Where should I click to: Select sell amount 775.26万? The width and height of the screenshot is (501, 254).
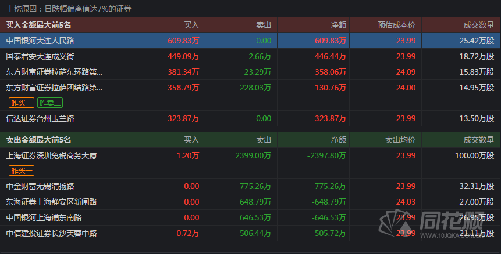pyautogui.click(x=255, y=186)
